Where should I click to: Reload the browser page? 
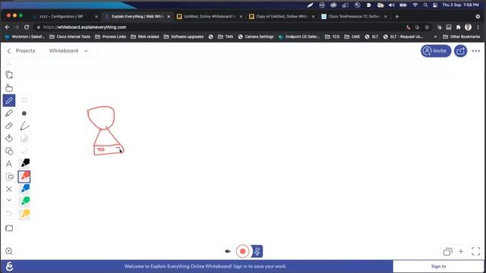click(27, 27)
